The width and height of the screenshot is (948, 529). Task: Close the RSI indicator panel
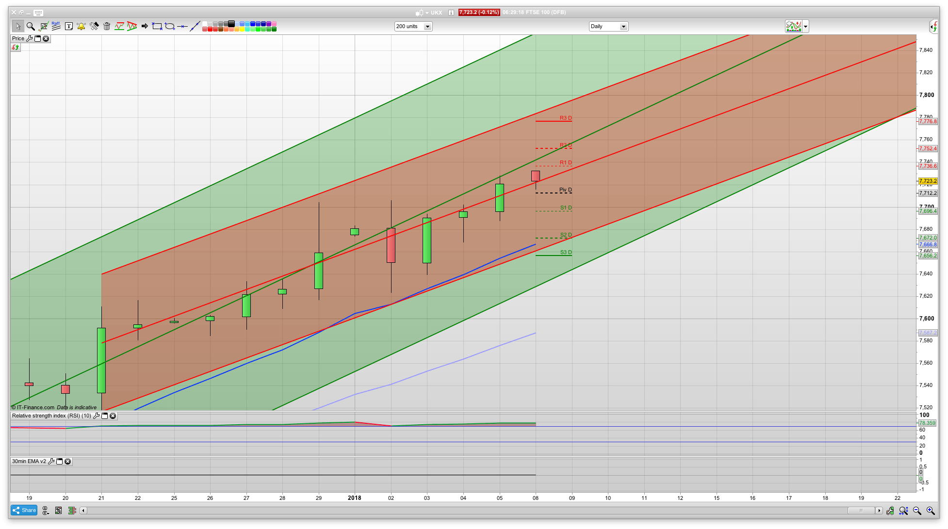click(113, 416)
